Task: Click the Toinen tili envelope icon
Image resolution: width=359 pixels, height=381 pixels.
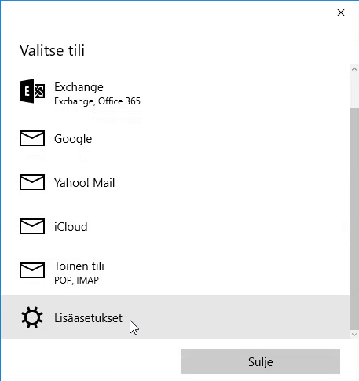Action: coord(32,270)
